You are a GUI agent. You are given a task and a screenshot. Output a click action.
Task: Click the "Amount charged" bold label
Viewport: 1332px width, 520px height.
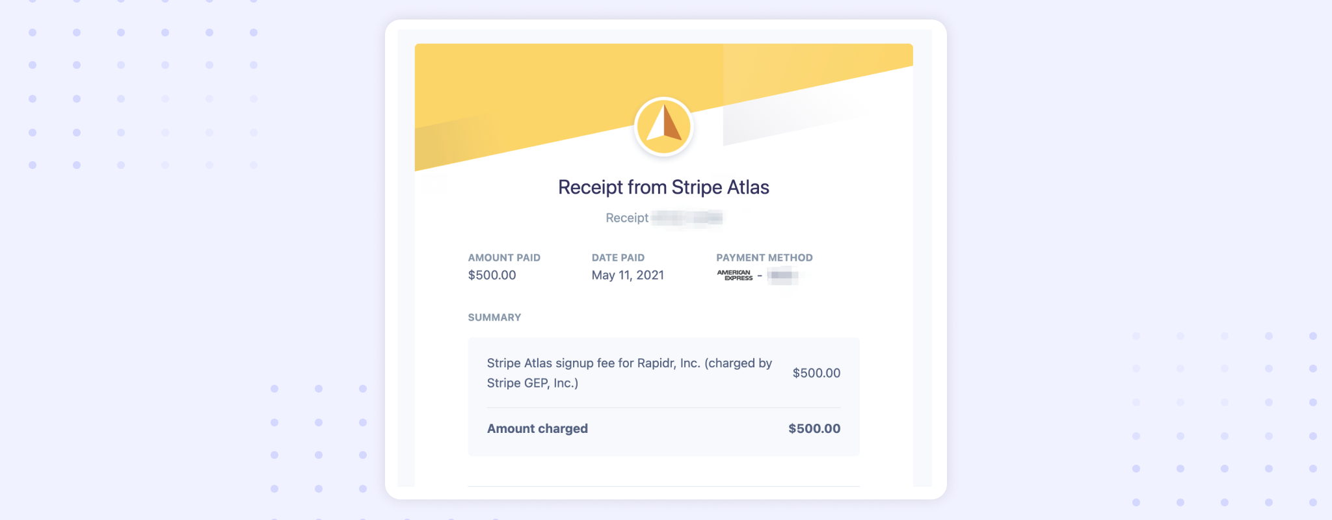pos(537,428)
